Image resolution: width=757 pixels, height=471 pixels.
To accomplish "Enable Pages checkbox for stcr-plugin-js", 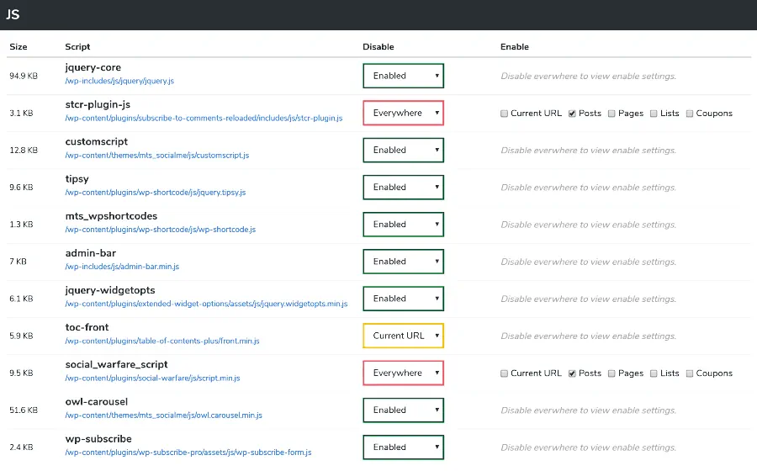I will pos(611,114).
